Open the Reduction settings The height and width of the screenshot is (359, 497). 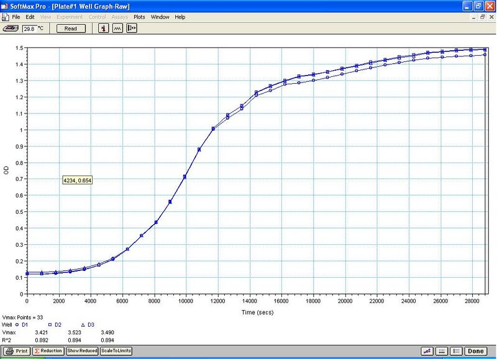tap(48, 351)
